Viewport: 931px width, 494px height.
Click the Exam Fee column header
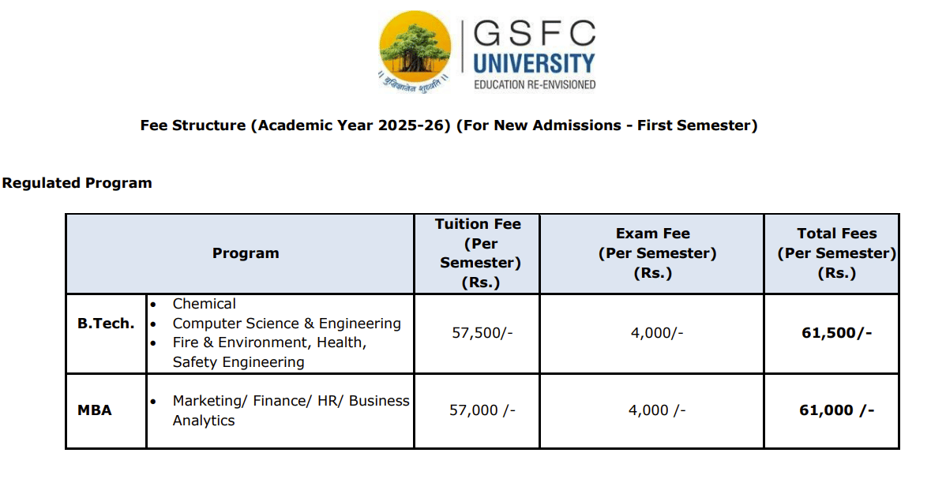tap(652, 253)
